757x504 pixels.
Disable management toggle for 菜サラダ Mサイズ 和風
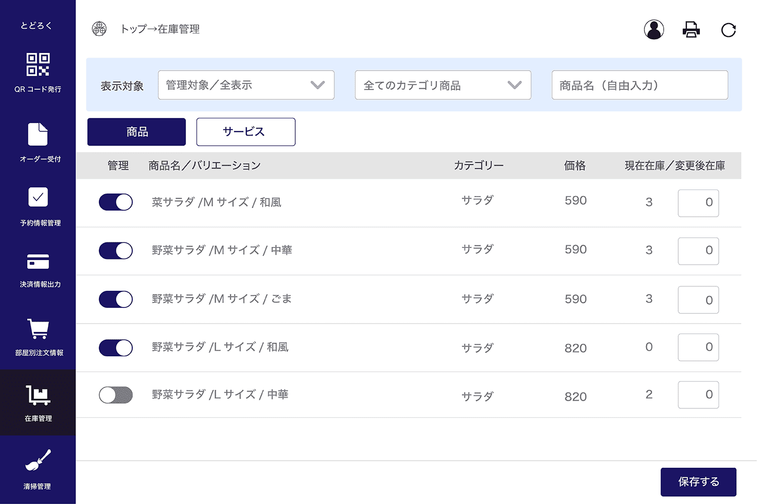tap(116, 202)
